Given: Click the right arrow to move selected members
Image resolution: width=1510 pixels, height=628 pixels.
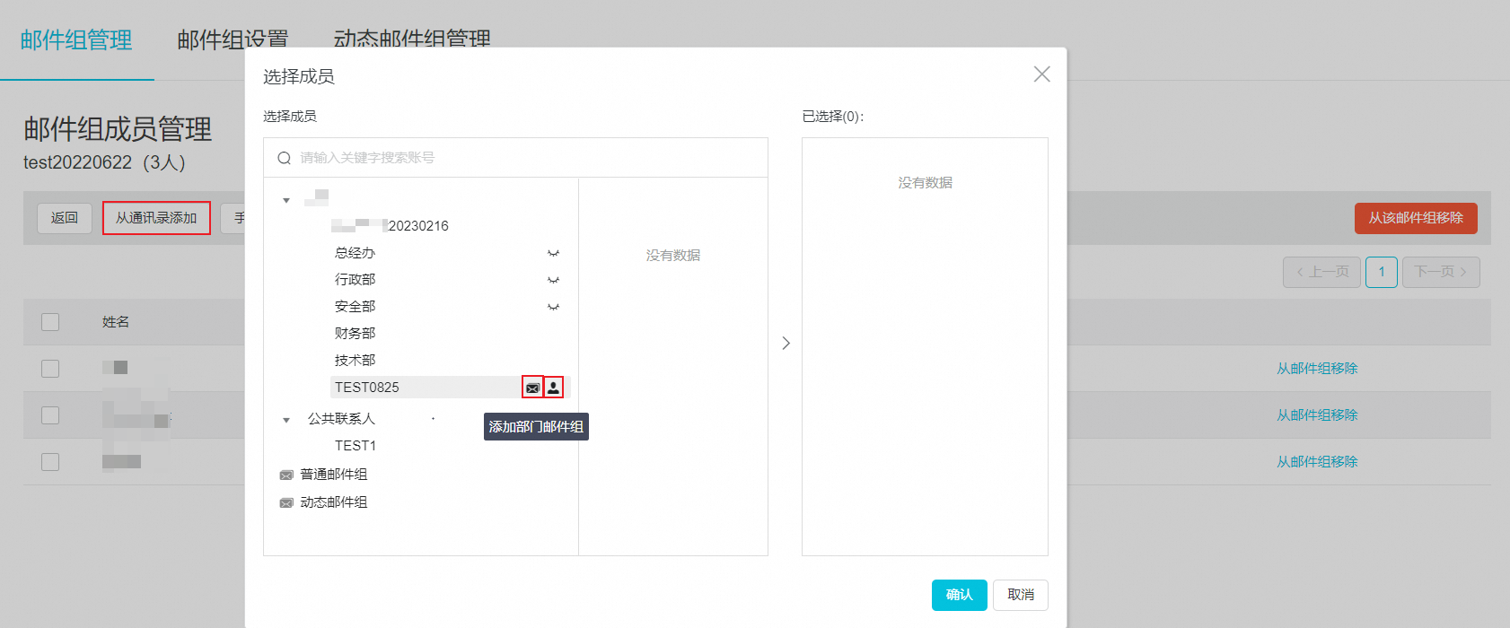Looking at the screenshot, I should click(786, 343).
